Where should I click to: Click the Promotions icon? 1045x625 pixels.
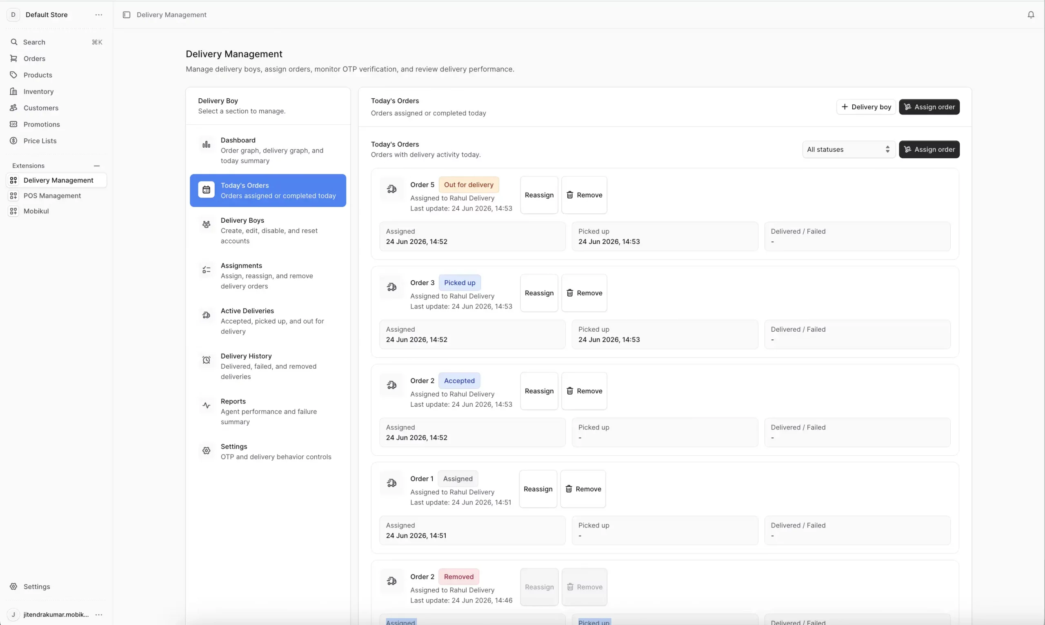click(13, 124)
